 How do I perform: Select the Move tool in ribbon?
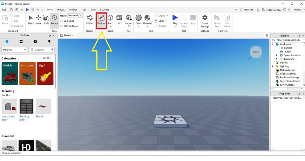[38, 19]
